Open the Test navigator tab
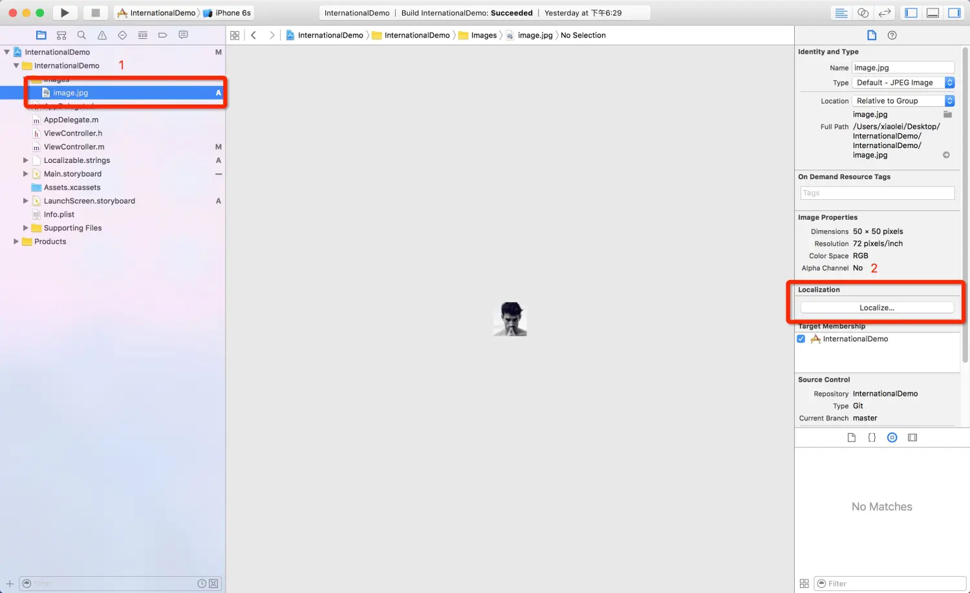 point(122,36)
